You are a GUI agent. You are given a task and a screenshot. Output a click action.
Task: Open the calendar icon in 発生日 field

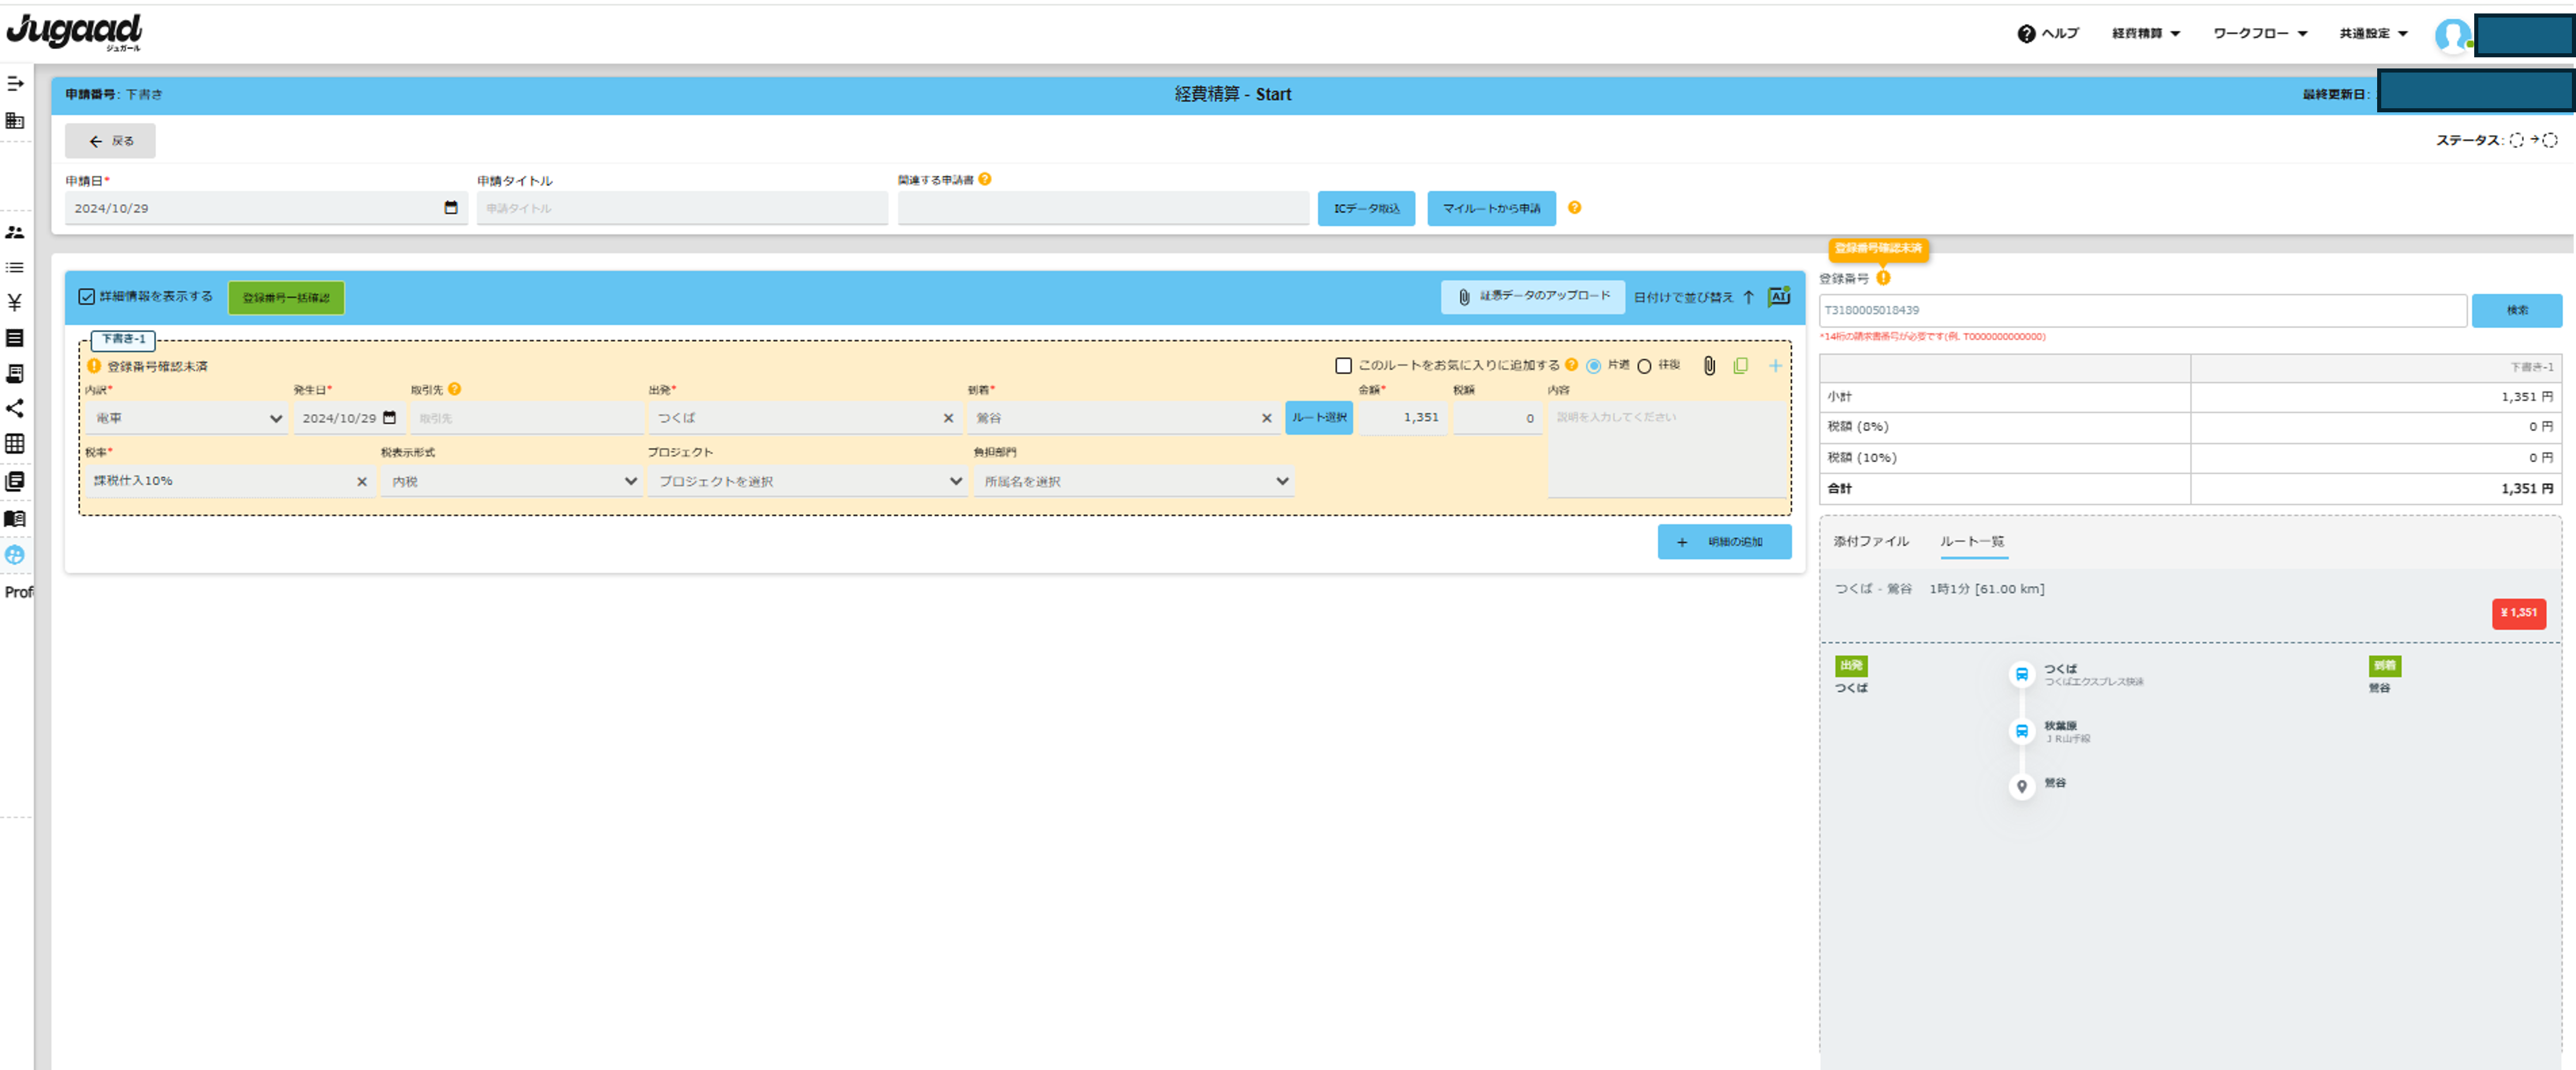pos(390,418)
